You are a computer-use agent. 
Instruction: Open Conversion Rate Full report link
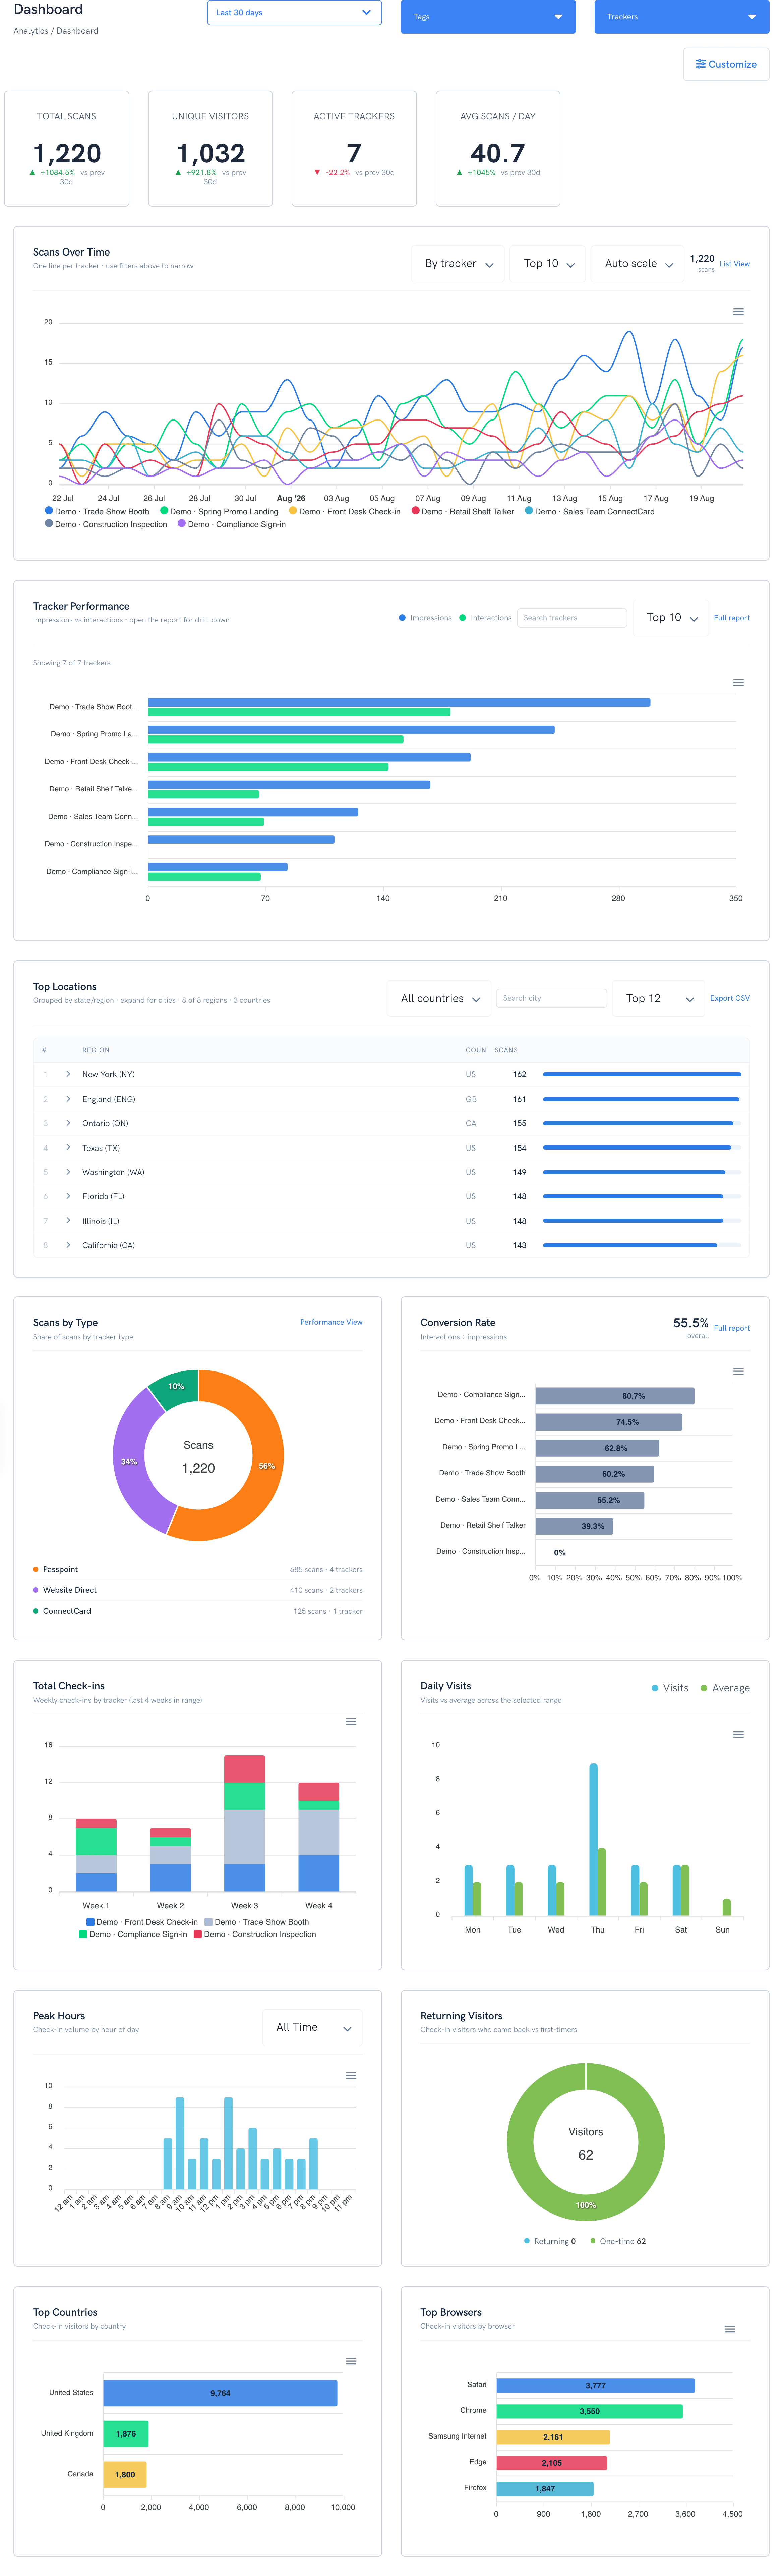pos(732,1328)
